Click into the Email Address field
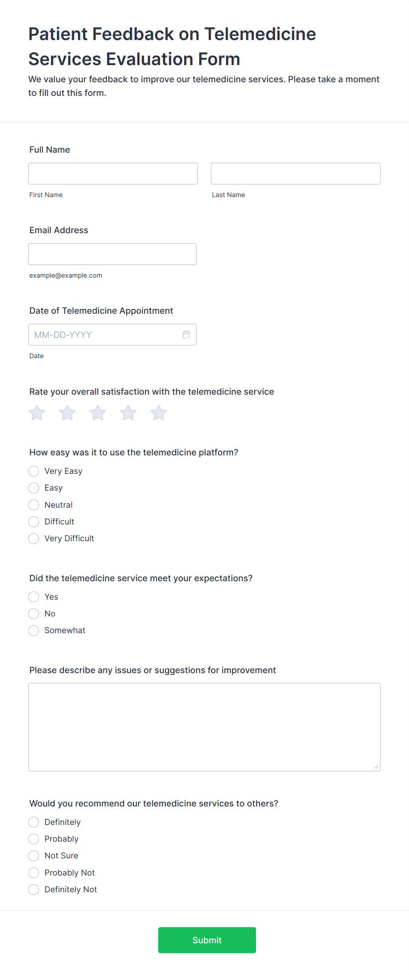Viewport: 409px width, 975px height. point(113,254)
